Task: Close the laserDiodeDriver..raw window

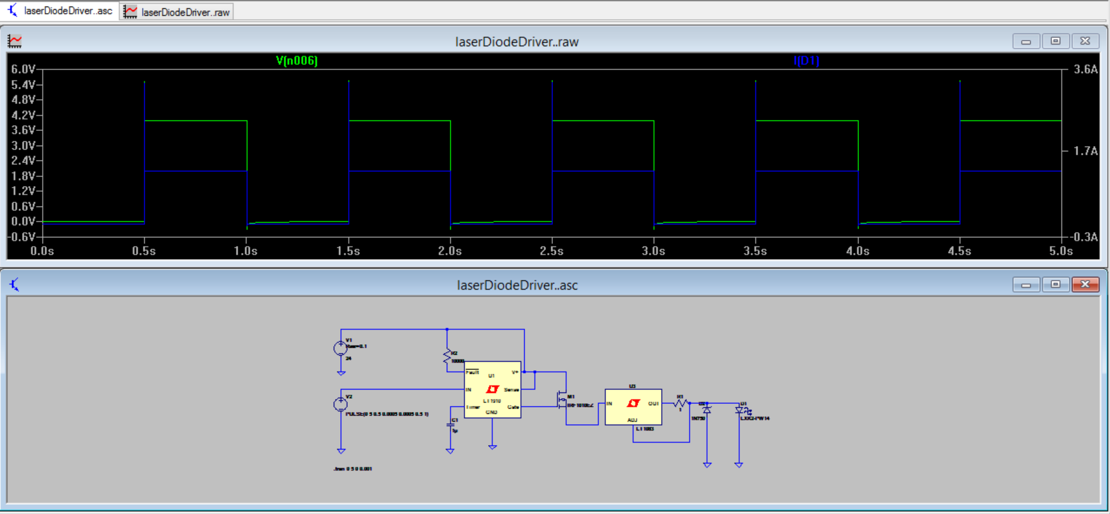Action: tap(1085, 41)
